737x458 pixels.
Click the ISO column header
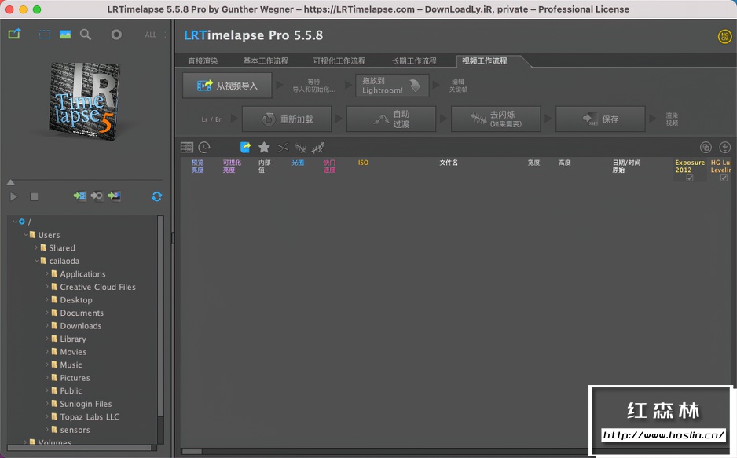coord(363,163)
